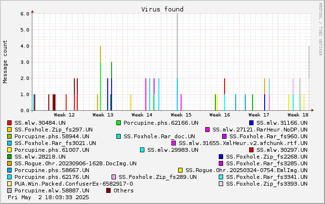325x204 pixels.
Task: Click the pink SS.Foxhole.Zip_fs289.UN swatch
Action: (113, 177)
